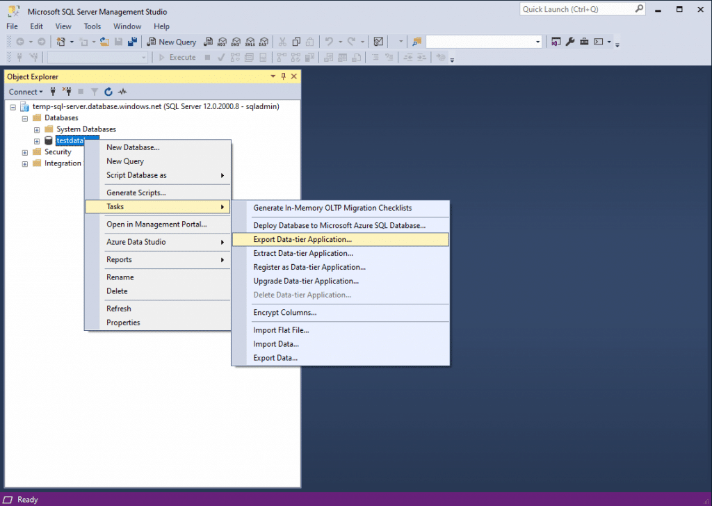
Task: Click the Solution Explorer window icon
Action: point(556,42)
